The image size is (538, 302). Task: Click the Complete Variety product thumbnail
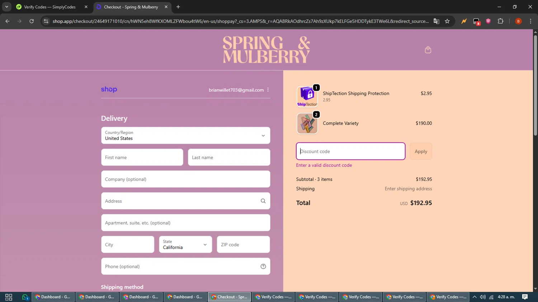pos(307,123)
